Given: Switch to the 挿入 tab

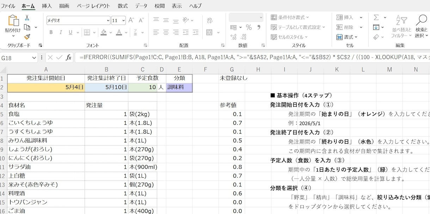Looking at the screenshot, I should pos(47,6).
